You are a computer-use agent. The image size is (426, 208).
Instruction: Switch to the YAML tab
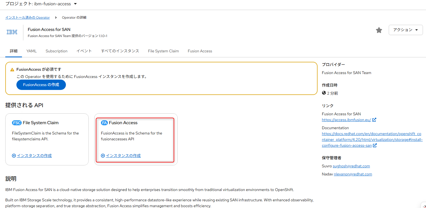(31, 51)
